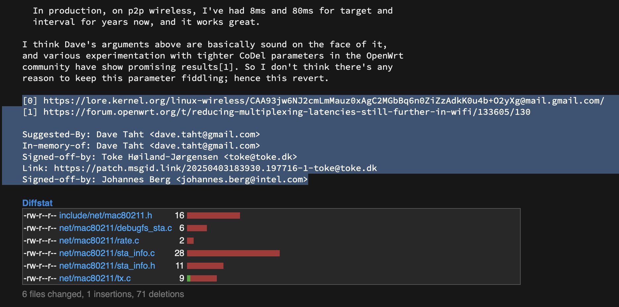
Task: Click the patch.msgid.link URL text
Action: coord(215,168)
